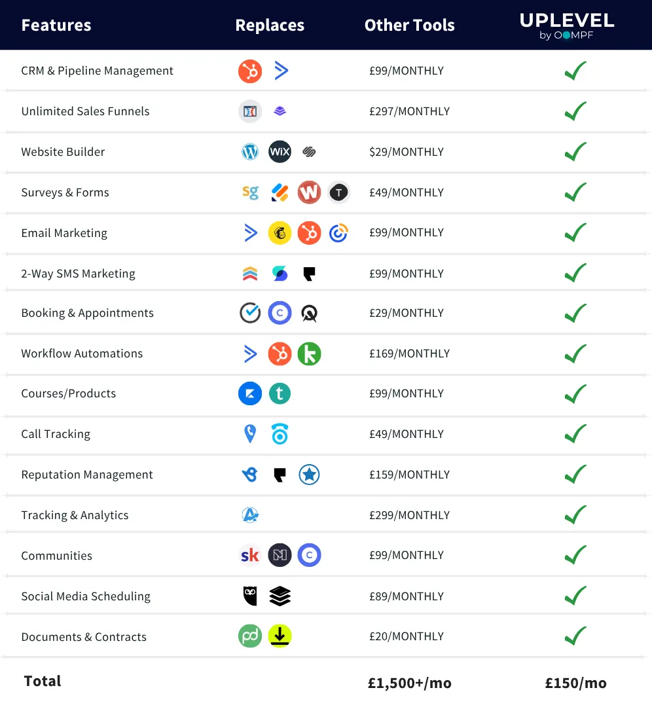Viewport: 652px width, 707px height.
Task: Click the Calendly icon in Booking row
Action: 280,313
